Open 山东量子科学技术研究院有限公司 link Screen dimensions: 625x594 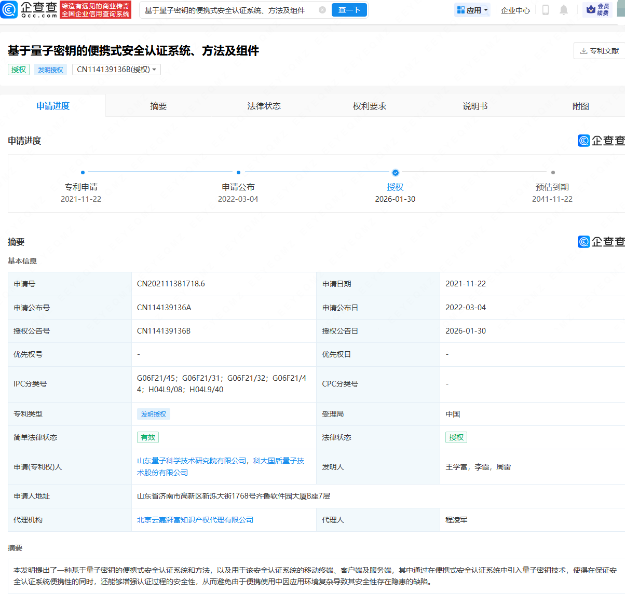tap(192, 461)
